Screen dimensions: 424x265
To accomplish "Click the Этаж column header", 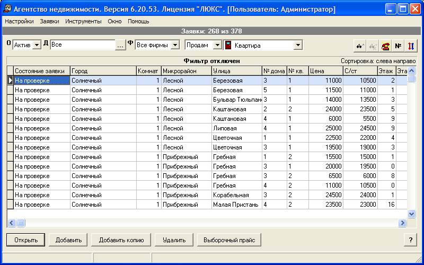I will tap(387, 71).
